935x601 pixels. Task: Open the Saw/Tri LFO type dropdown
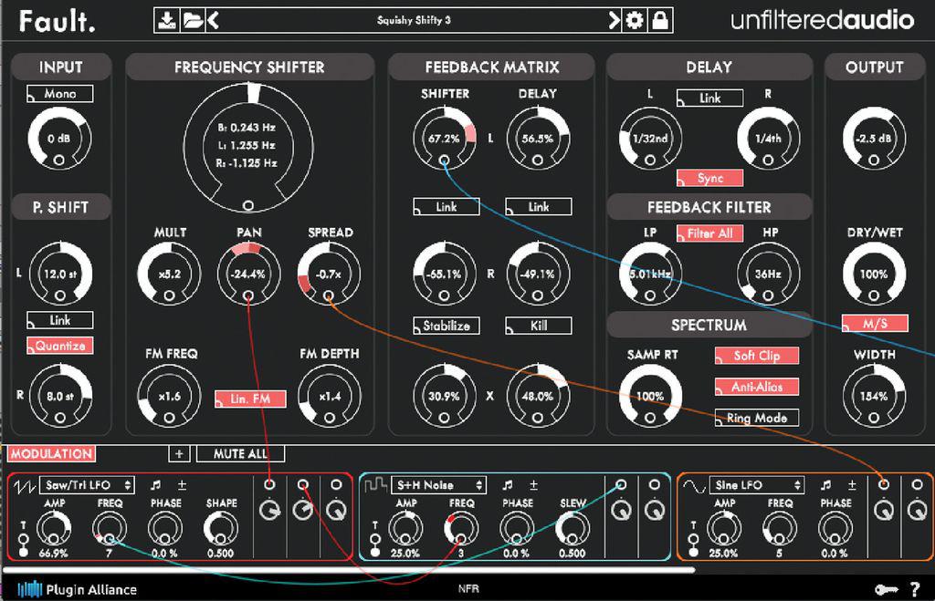coord(87,485)
